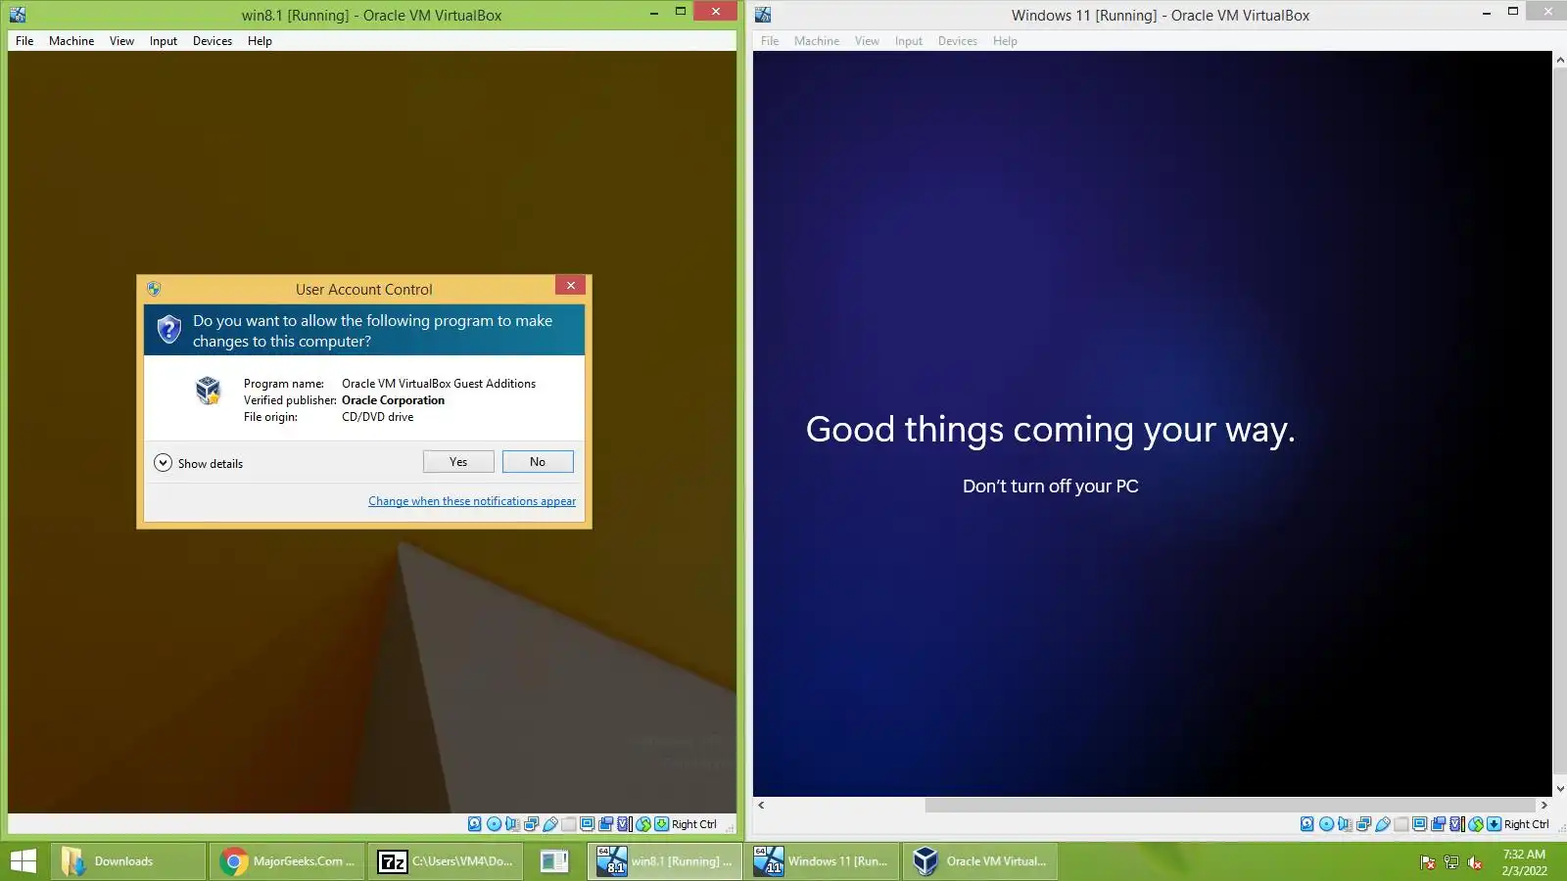Viewport: 1567px width, 881px height.
Task: Open File menu in win8.1 window
Action: 24,41
